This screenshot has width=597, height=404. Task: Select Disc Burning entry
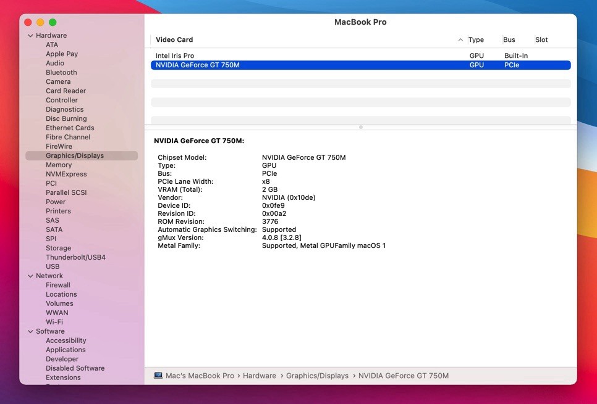point(66,118)
